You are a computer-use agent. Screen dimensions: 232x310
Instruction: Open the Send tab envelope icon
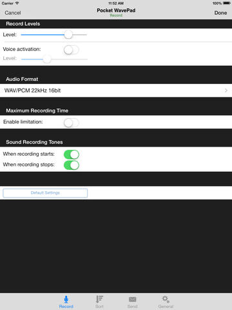click(132, 299)
